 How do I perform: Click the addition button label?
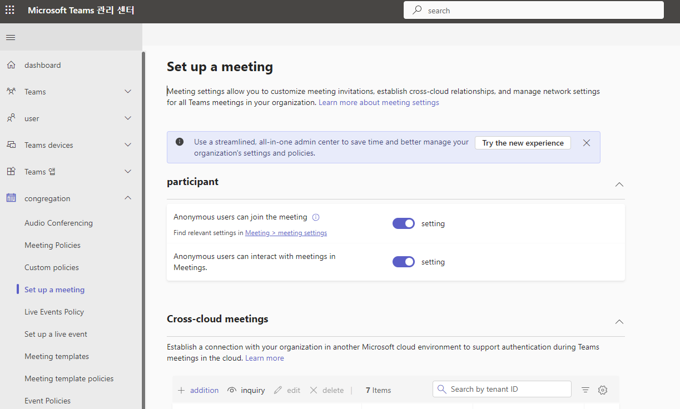point(204,390)
